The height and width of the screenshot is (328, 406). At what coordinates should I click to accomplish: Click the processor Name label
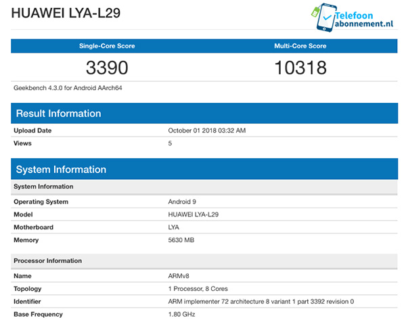(22, 276)
